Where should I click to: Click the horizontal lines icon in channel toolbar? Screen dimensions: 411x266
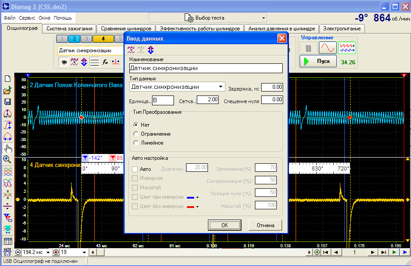pos(94,62)
